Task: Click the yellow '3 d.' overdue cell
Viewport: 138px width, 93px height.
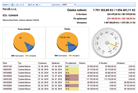Action: coord(72,69)
